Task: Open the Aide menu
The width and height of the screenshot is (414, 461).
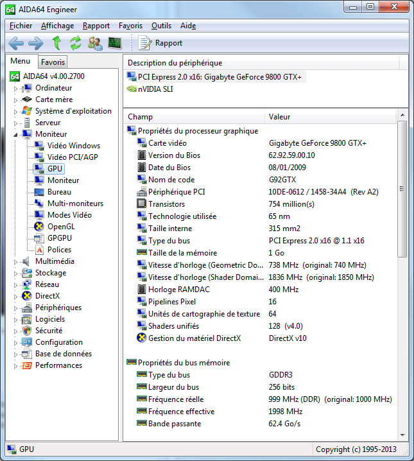Action: pos(188,26)
